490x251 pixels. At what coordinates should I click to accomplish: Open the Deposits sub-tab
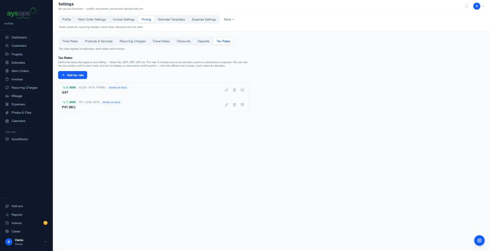click(203, 41)
